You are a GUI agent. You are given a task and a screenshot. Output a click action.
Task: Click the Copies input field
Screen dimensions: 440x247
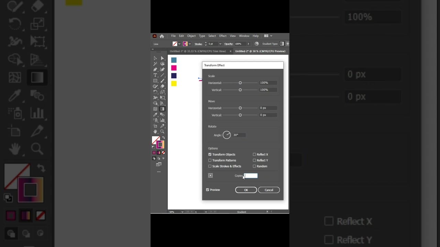(251, 176)
